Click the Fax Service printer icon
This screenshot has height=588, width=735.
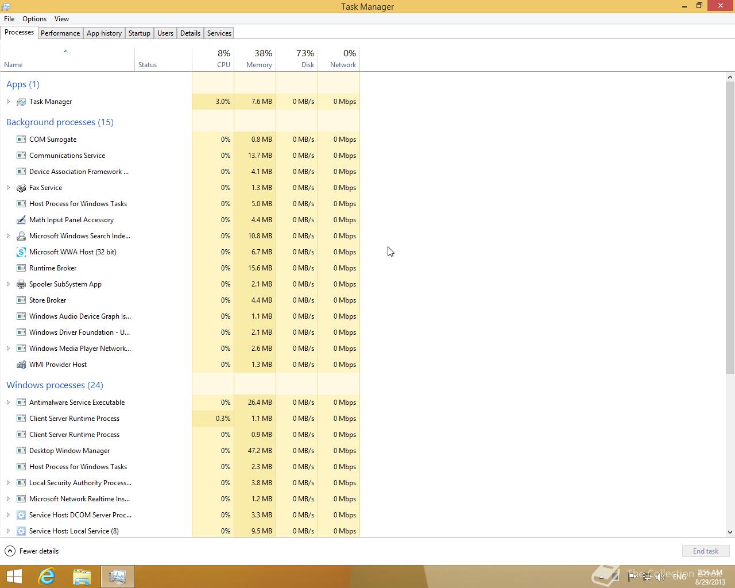point(21,188)
